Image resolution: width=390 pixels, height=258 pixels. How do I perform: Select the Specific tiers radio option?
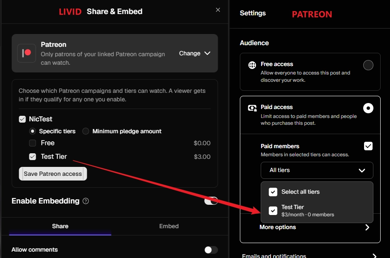pyautogui.click(x=32, y=131)
